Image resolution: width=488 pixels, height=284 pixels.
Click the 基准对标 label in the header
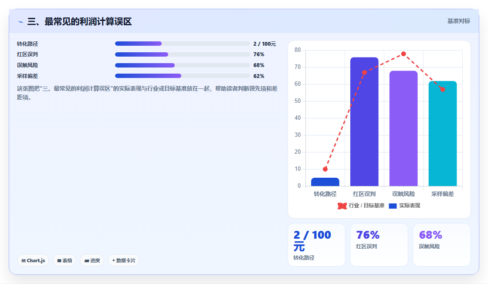(x=458, y=21)
